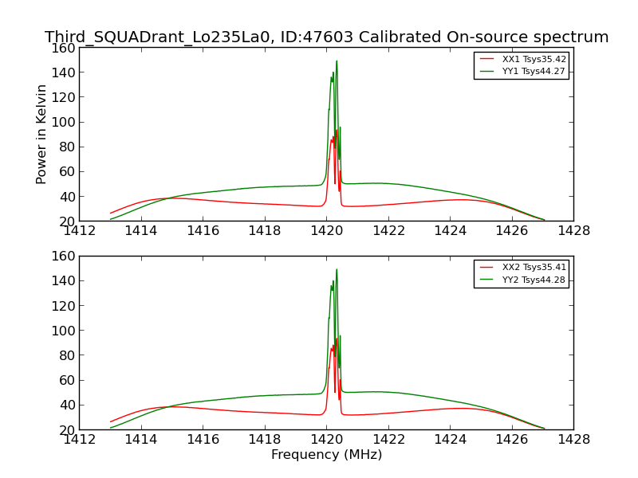
Task: Click the green line sample beside YY2 legend
Action: 486,280
